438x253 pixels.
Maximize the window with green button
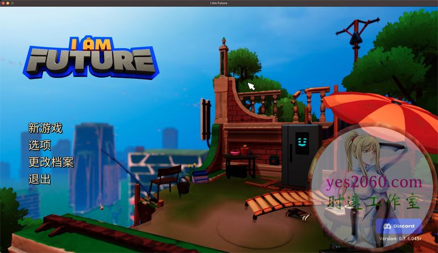point(13,3)
